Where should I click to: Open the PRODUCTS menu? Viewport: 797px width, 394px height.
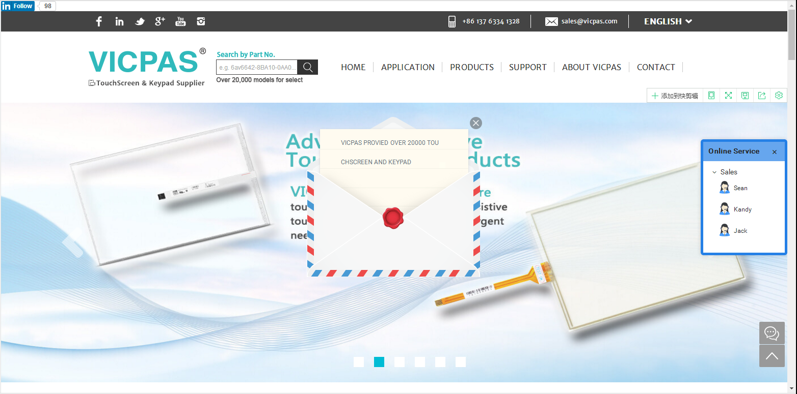[x=472, y=67]
